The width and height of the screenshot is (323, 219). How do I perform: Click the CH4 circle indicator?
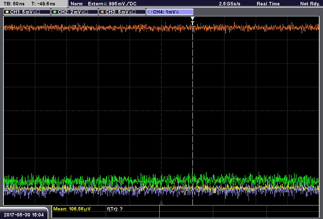[x=150, y=12]
